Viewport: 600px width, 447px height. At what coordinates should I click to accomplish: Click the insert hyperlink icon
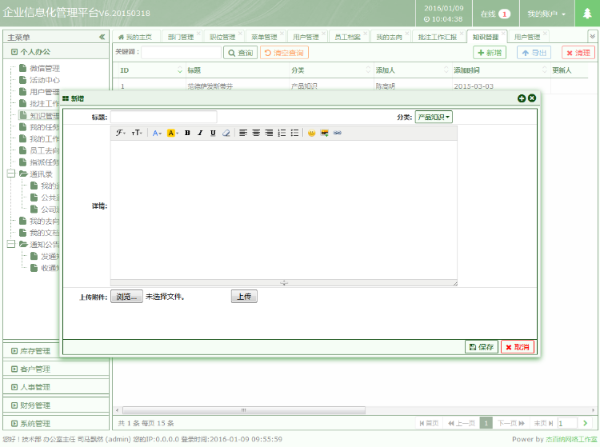tap(337, 133)
